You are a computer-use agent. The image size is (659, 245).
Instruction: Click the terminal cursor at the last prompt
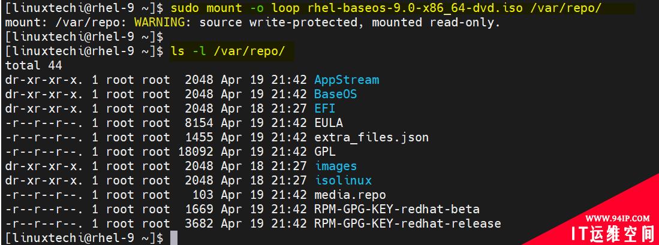tap(173, 238)
